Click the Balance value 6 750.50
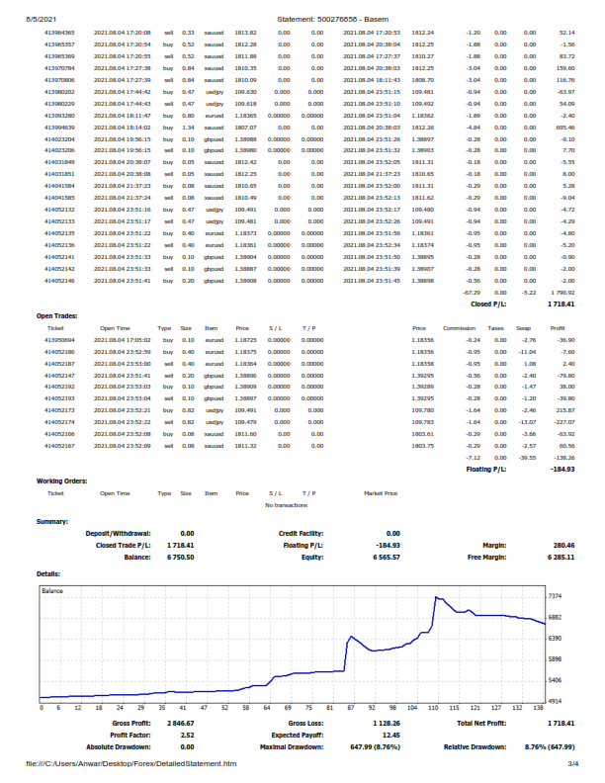The width and height of the screenshot is (605, 783). click(181, 558)
